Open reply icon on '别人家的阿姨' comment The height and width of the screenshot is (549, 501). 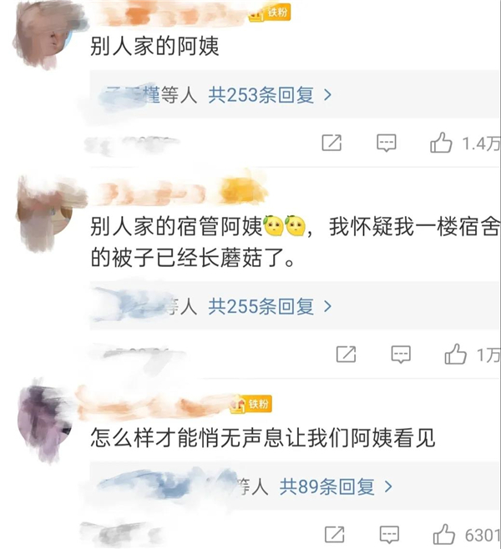(386, 143)
